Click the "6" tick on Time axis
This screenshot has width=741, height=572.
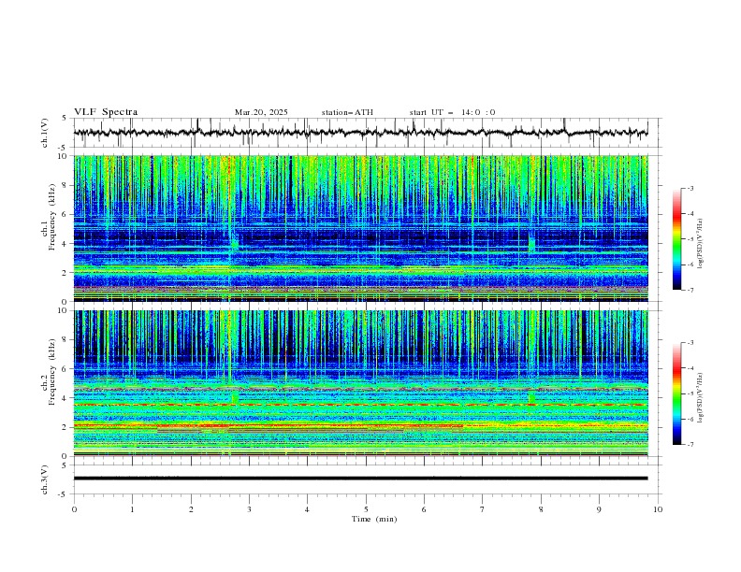click(x=424, y=509)
